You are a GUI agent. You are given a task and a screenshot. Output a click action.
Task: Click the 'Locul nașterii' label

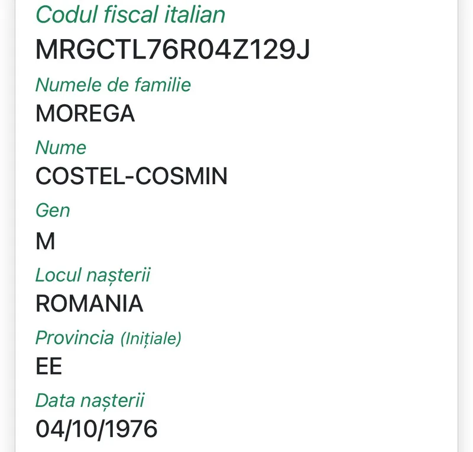point(93,275)
